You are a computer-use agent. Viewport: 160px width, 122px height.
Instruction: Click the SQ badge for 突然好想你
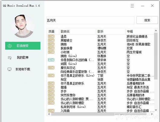tap(51, 95)
